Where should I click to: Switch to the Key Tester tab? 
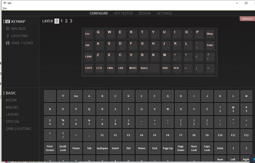pyautogui.click(x=123, y=13)
